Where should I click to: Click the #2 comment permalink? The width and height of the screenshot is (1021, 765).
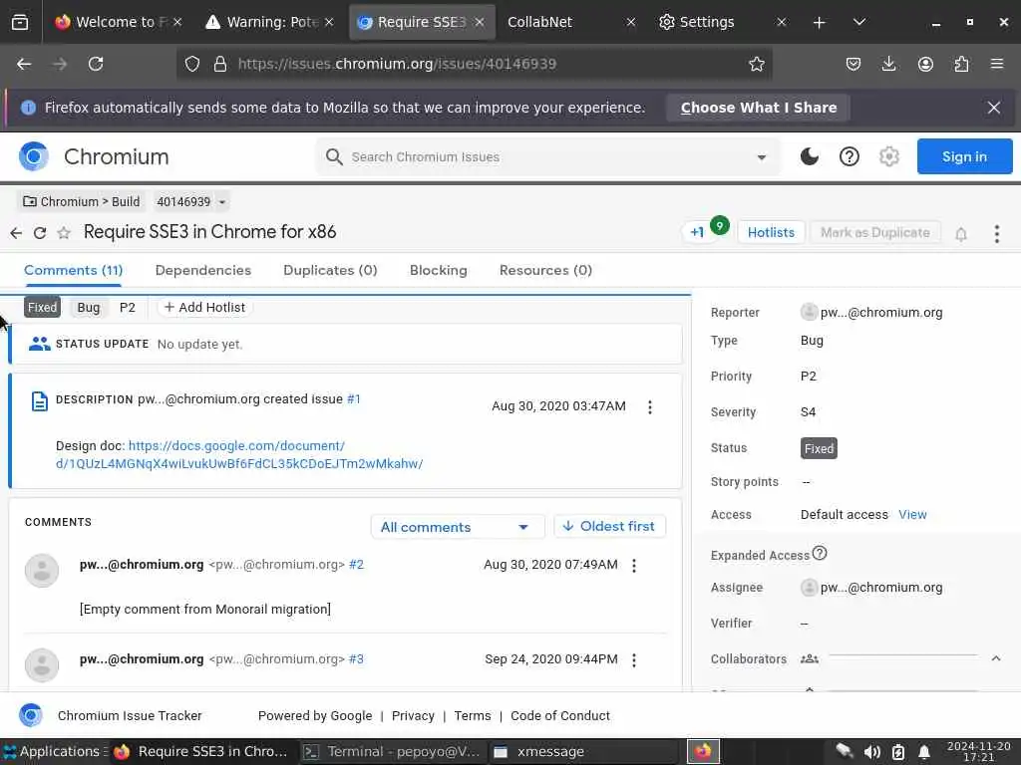pyautogui.click(x=356, y=565)
